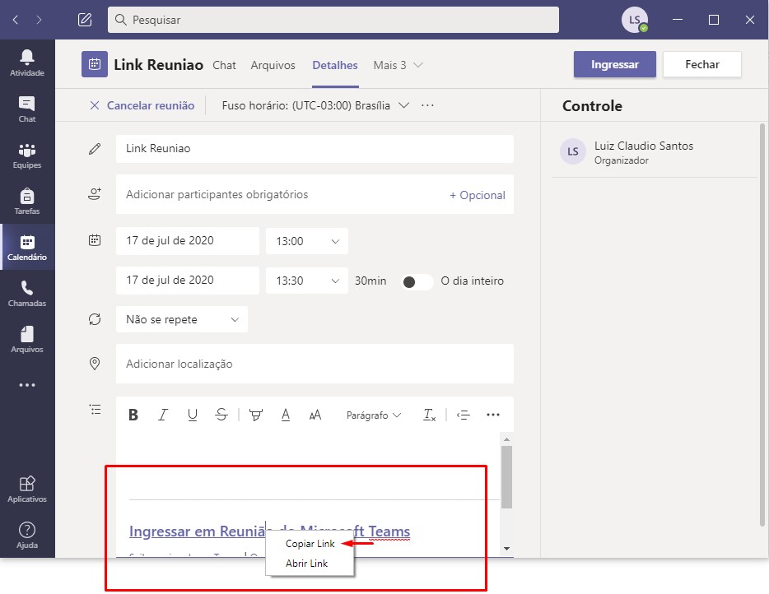Select the Detalhes tab
This screenshot has height=594, width=769.
coord(335,65)
